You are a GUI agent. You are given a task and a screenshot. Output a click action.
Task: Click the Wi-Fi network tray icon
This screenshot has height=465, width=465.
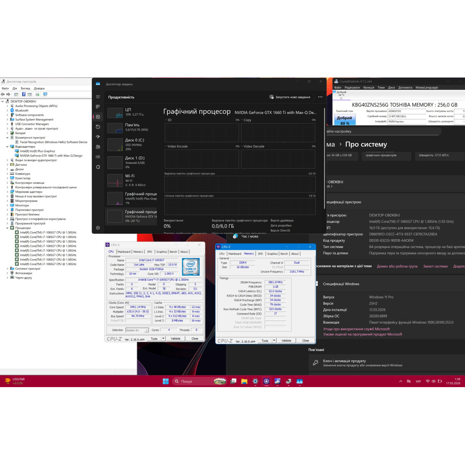click(x=428, y=381)
